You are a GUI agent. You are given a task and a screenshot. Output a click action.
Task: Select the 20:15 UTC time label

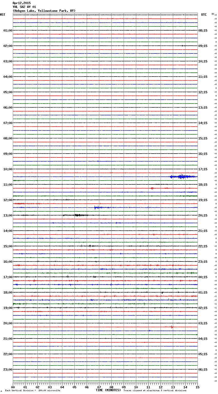coord(203,215)
